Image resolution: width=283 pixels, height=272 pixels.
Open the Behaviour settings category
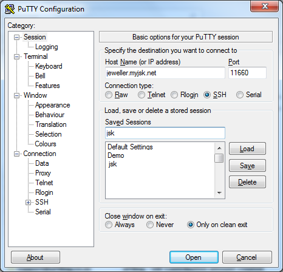pyautogui.click(x=50, y=115)
